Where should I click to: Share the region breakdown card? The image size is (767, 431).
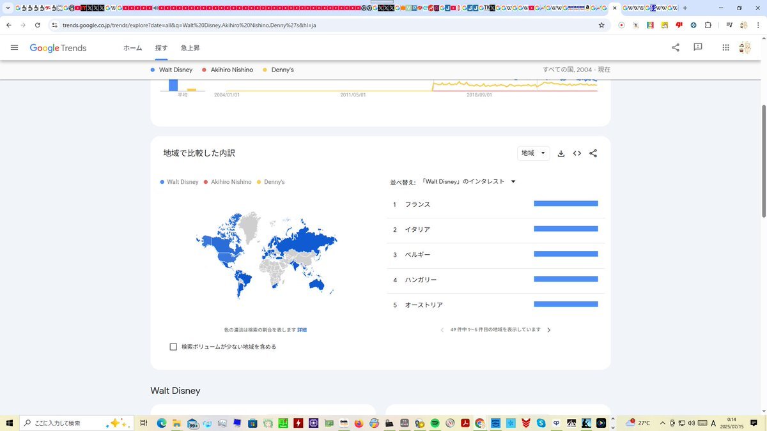(593, 153)
